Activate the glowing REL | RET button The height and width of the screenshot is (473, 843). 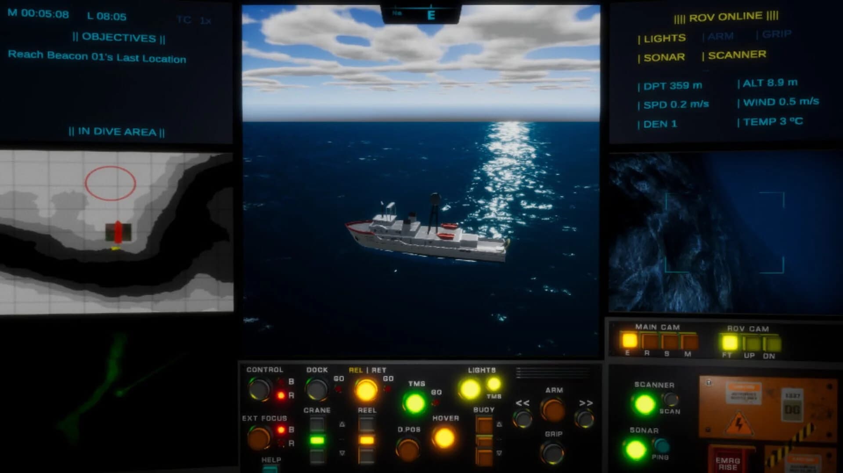(x=366, y=389)
